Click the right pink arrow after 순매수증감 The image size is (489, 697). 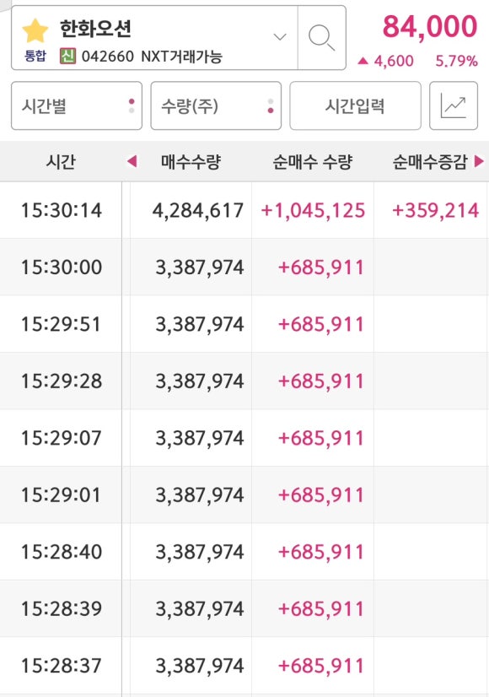tap(479, 161)
